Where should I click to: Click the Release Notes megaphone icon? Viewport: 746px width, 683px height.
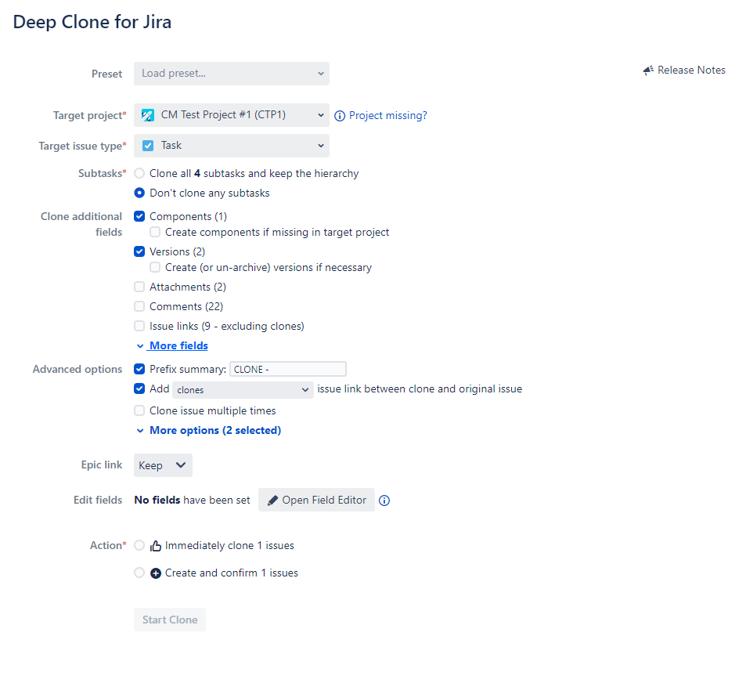tap(648, 70)
